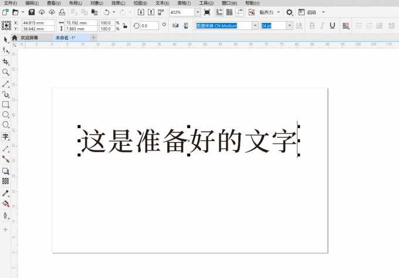Image resolution: width=399 pixels, height=278 pixels.
Task: Click the plus button to customize toolbox
Action: 5,229
